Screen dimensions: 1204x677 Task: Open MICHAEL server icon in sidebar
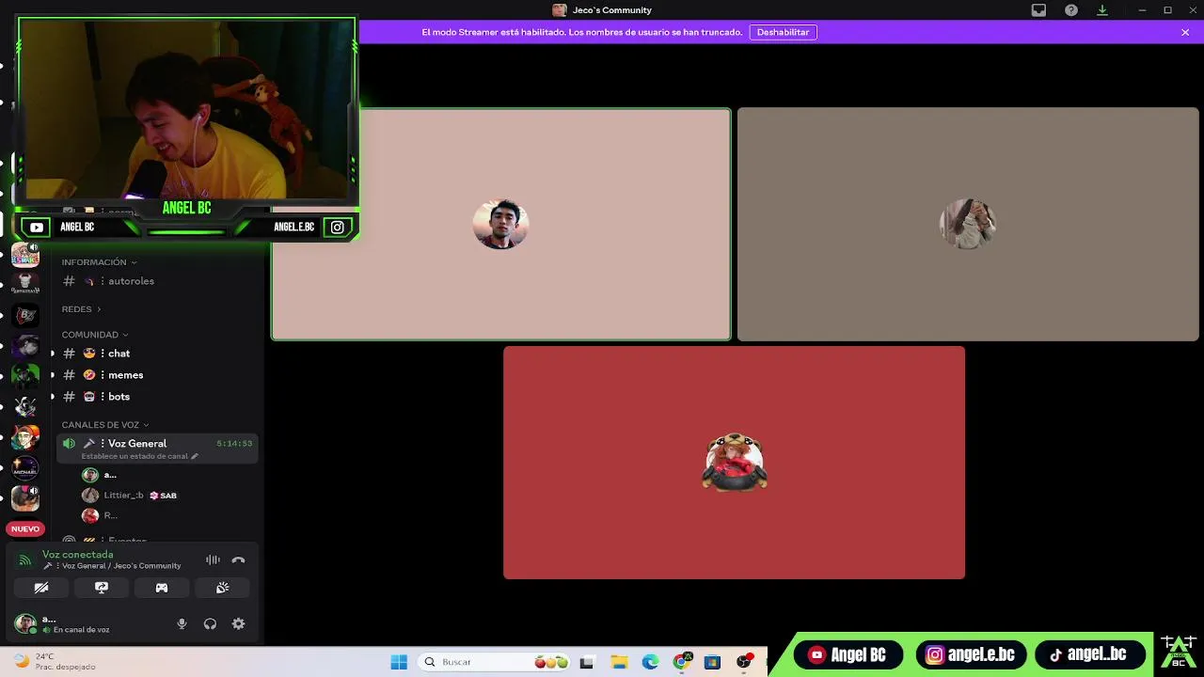coord(25,467)
